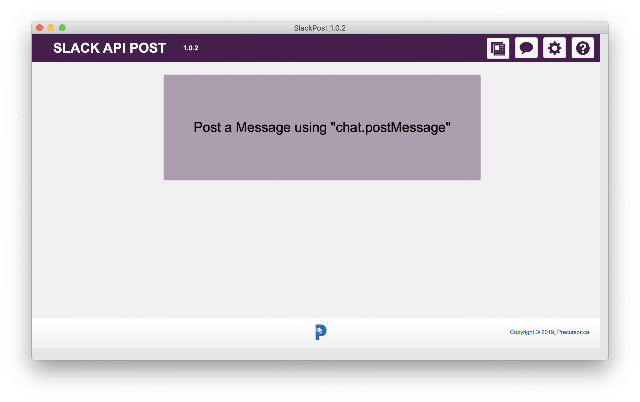640x402 pixels.
Task: Click the speech bubble message icon
Action: pyautogui.click(x=526, y=48)
